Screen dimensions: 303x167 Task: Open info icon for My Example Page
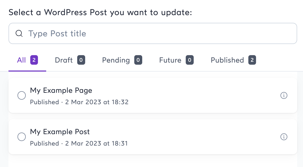tap(284, 95)
